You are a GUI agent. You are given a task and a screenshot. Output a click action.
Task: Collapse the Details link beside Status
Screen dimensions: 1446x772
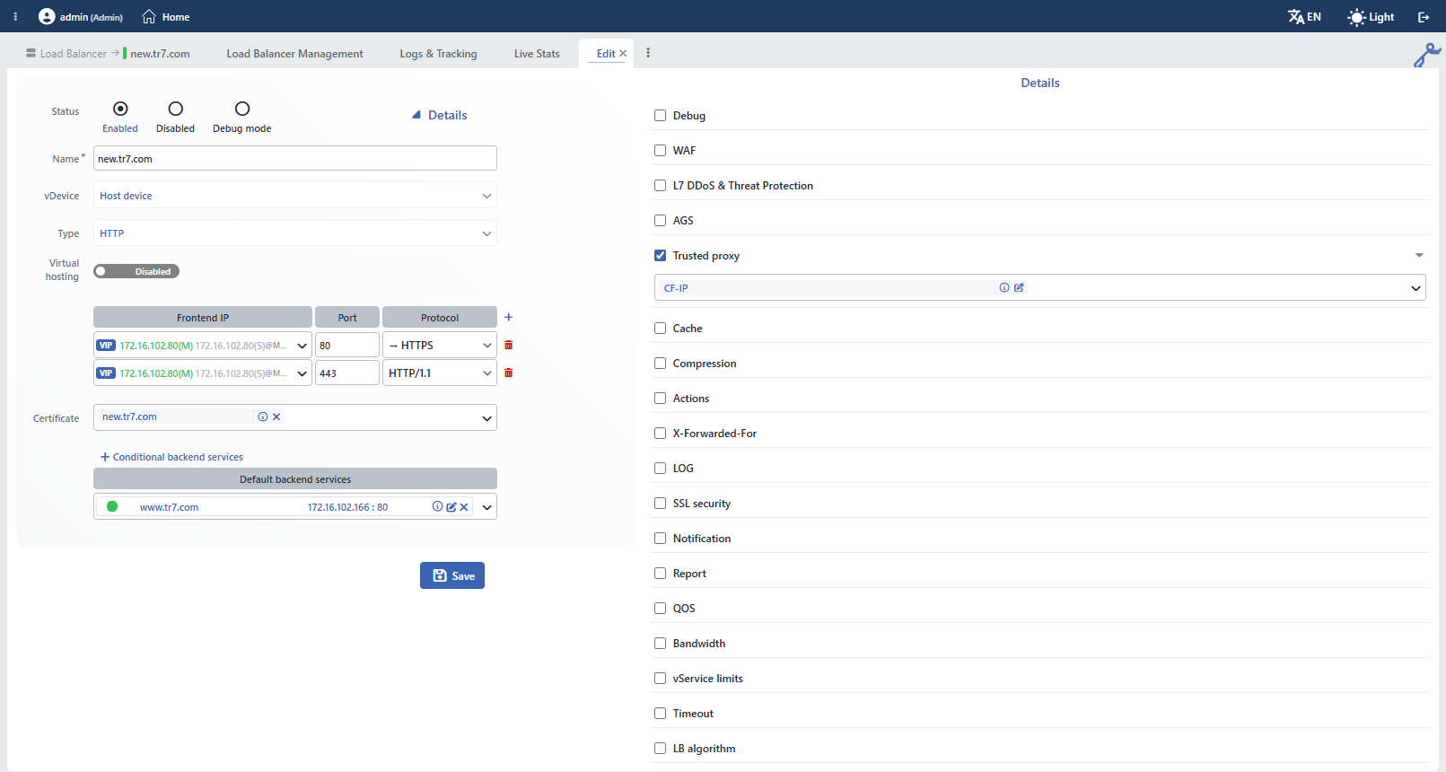[x=440, y=115]
